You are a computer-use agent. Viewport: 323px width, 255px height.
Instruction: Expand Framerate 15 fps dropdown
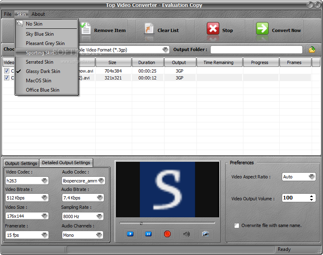click(44, 235)
